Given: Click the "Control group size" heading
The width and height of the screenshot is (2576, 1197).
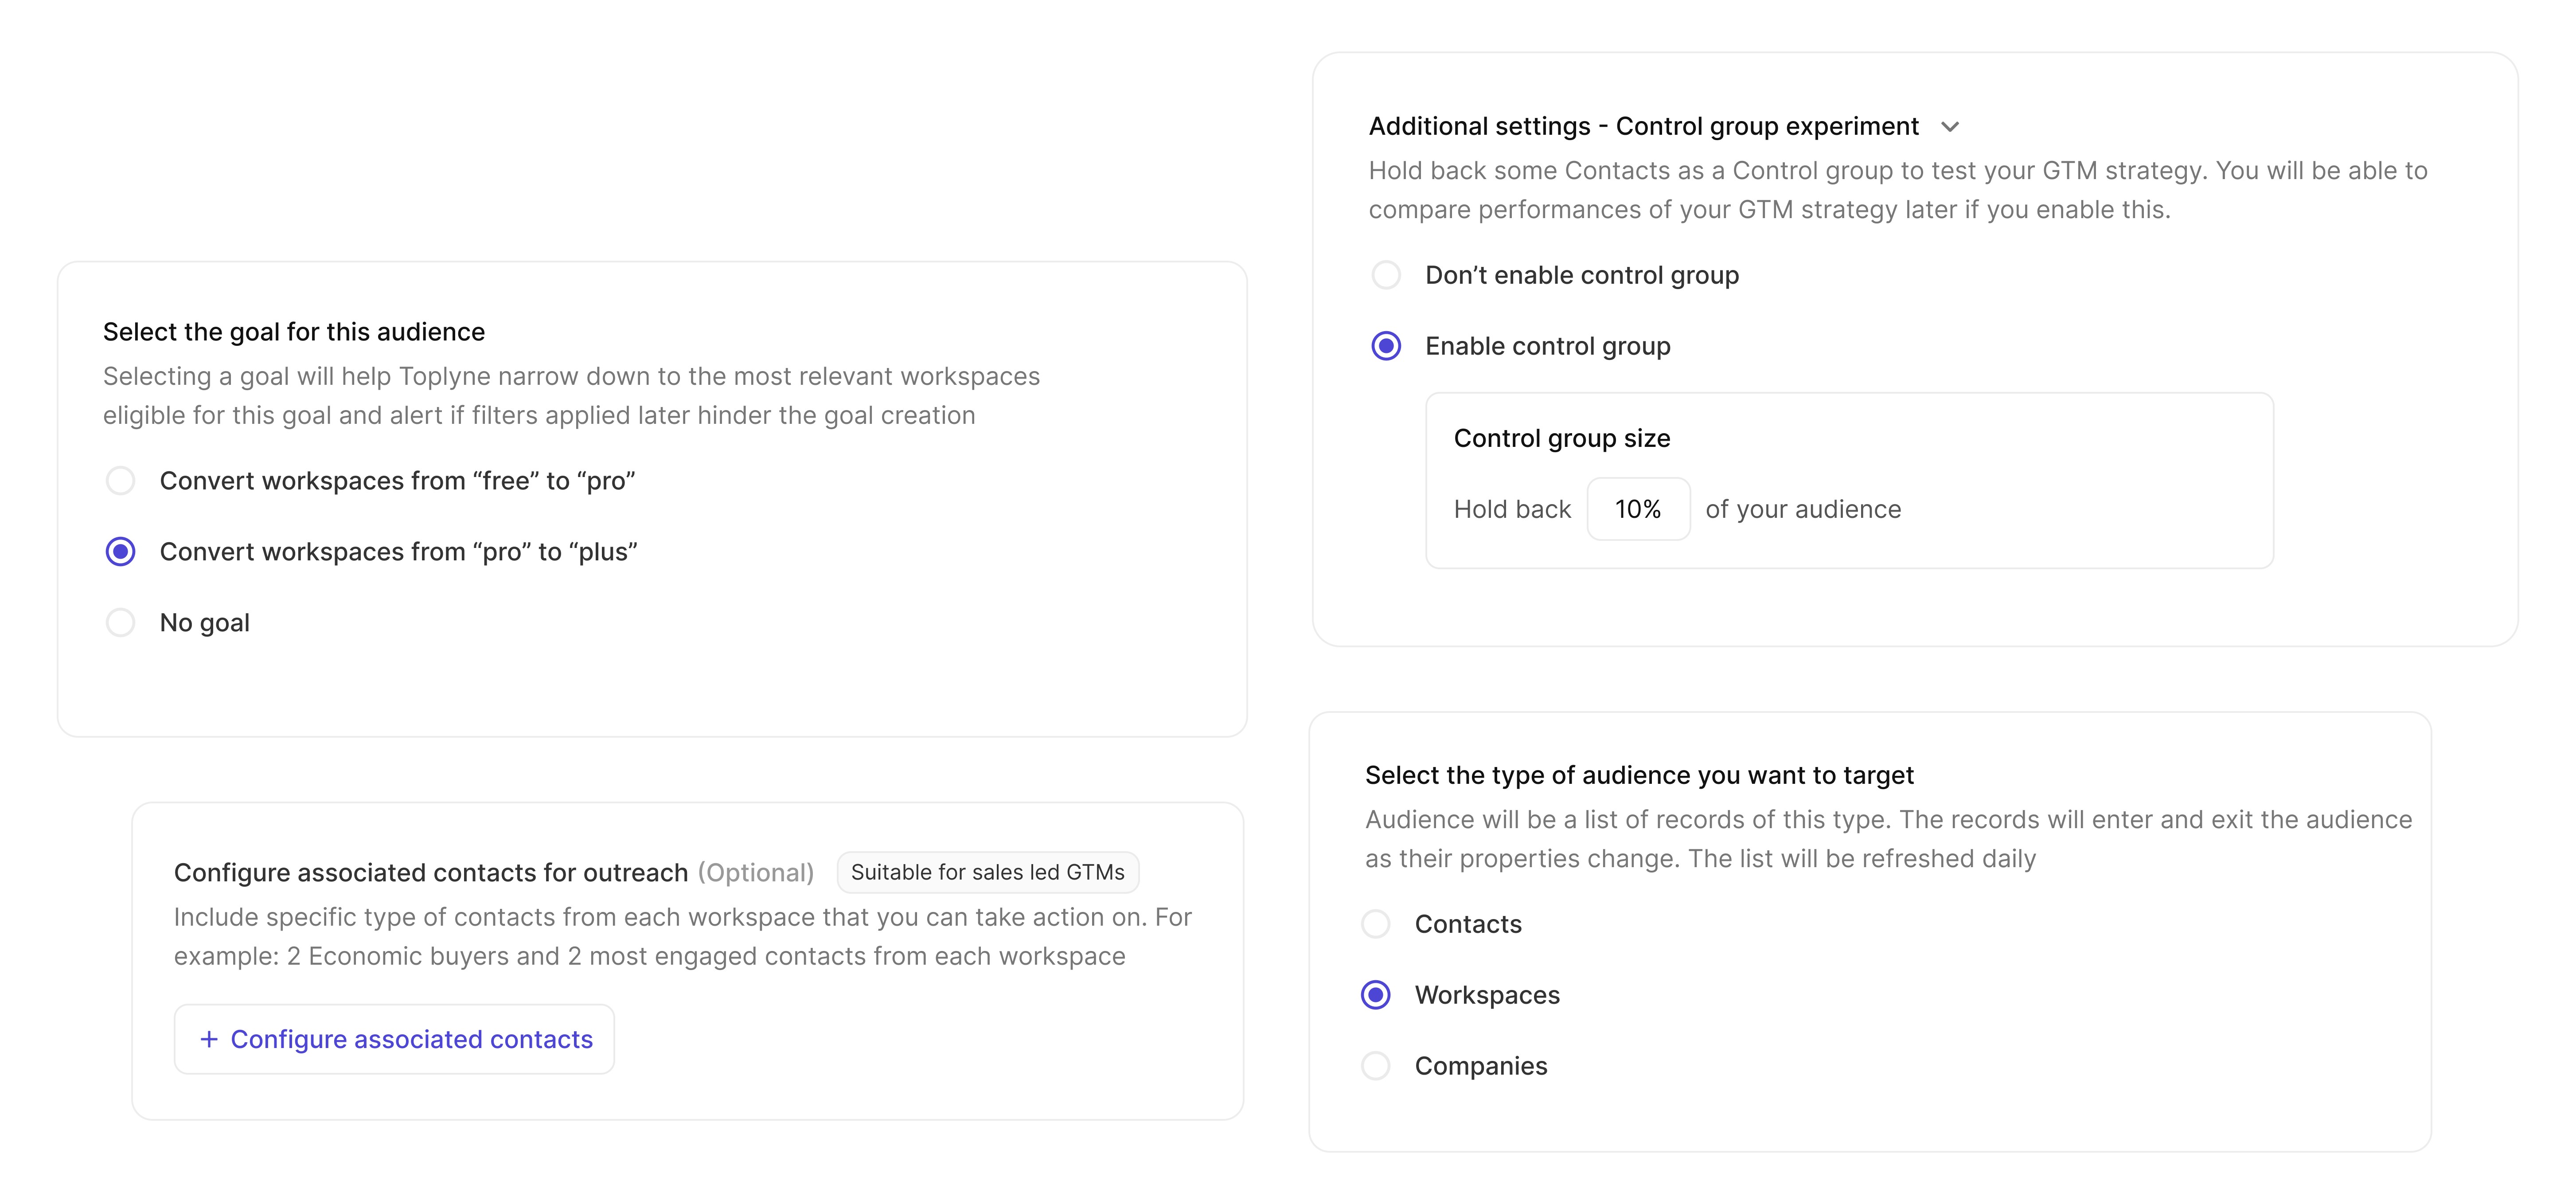Looking at the screenshot, I should [x=1562, y=438].
